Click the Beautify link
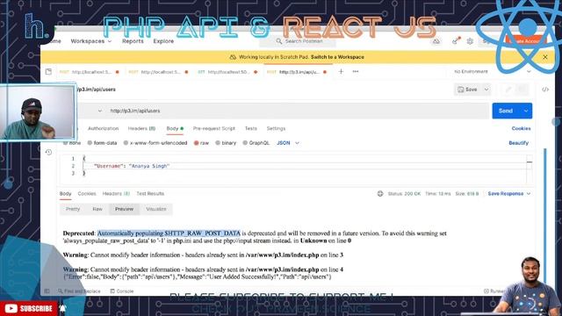562x316 pixels. pos(518,143)
